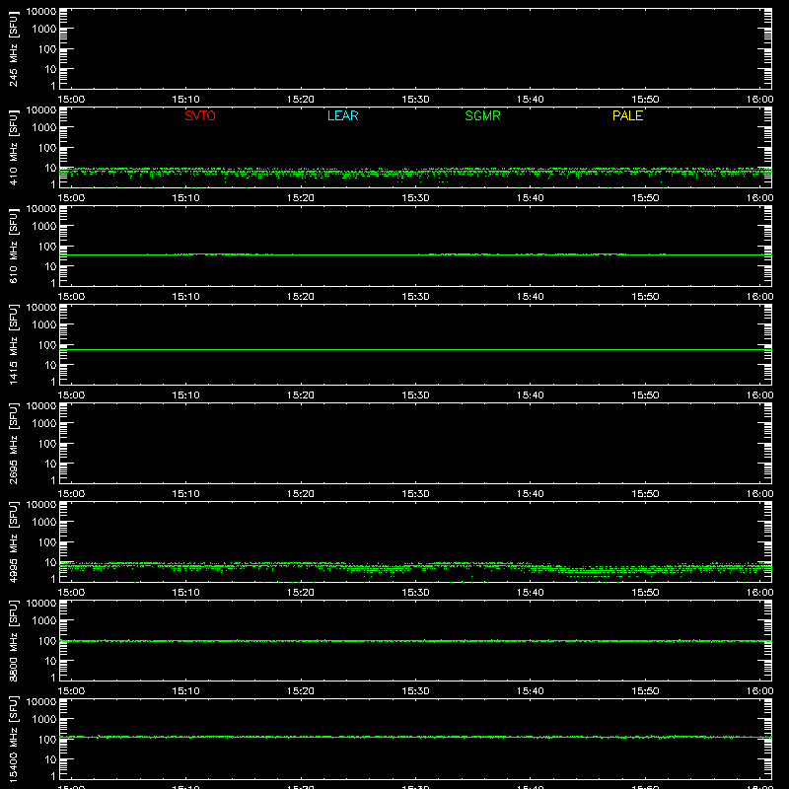Screen dimensions: 789x789
Task: Click 15:40 time label below 610 MHz panel
Action: (x=530, y=297)
